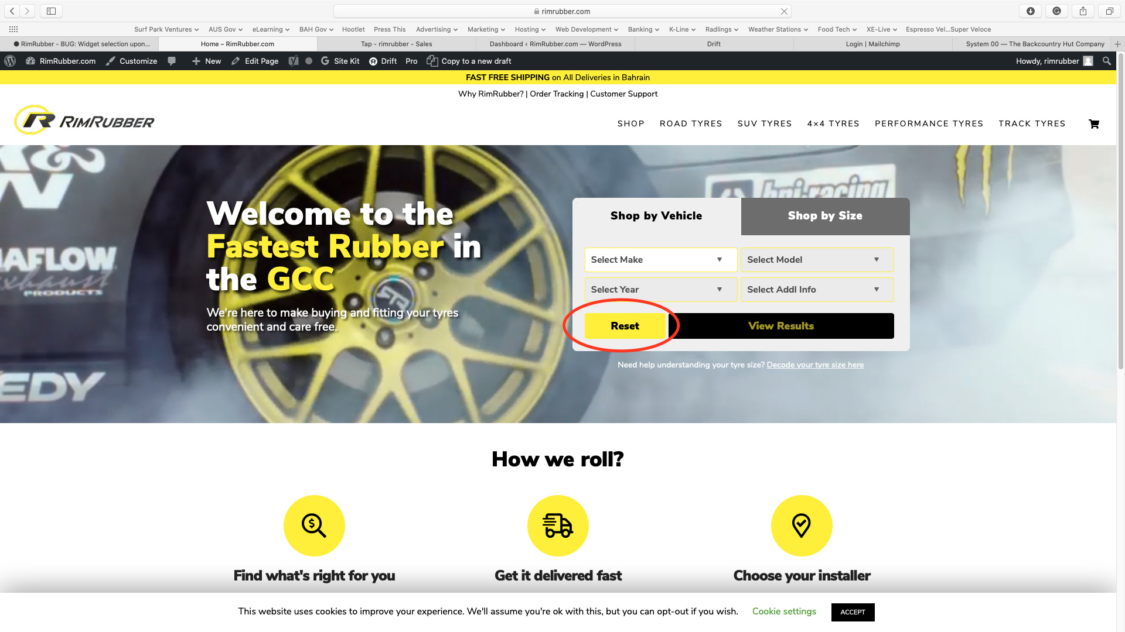Search the site with admin magnifier icon
The height and width of the screenshot is (632, 1125).
[1106, 61]
